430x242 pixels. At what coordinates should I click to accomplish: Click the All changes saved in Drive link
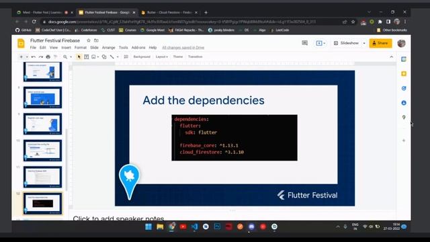coord(183,48)
